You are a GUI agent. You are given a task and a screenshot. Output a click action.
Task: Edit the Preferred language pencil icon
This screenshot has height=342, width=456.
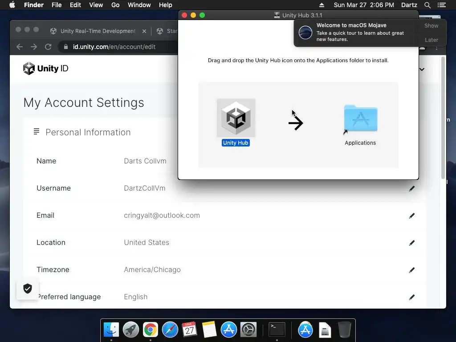tap(412, 297)
